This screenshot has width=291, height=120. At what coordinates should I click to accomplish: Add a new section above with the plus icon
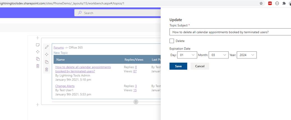pyautogui.click(x=38, y=38)
